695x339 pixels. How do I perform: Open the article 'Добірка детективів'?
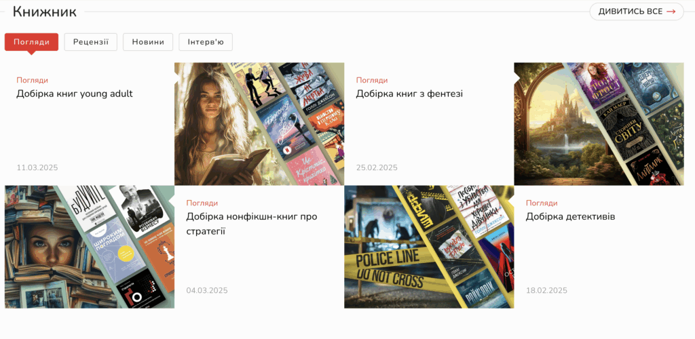coord(570,216)
